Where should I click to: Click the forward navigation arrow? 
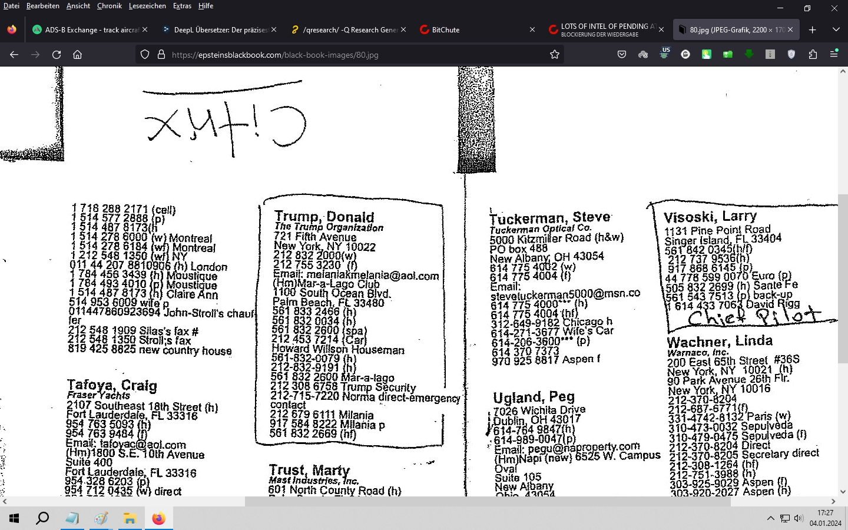(x=35, y=54)
